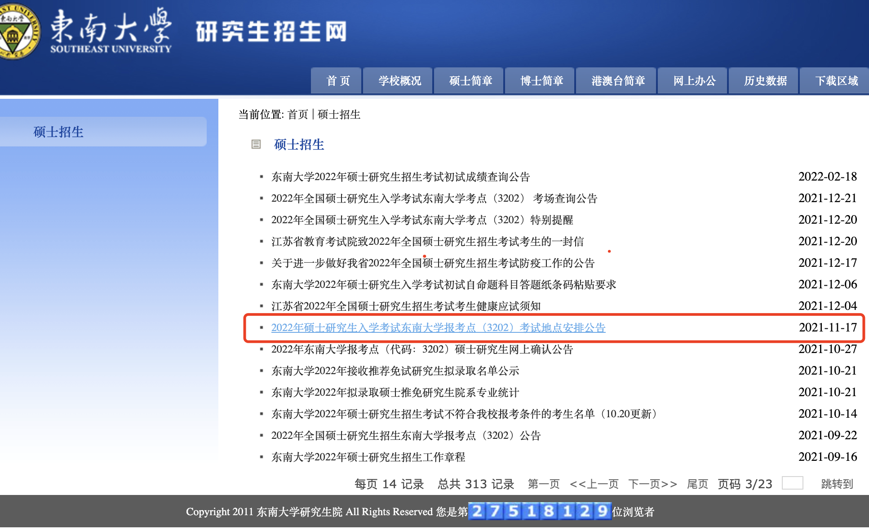Open the 考生健康应试须知 article
Screen dimensions: 869x530
[406, 306]
